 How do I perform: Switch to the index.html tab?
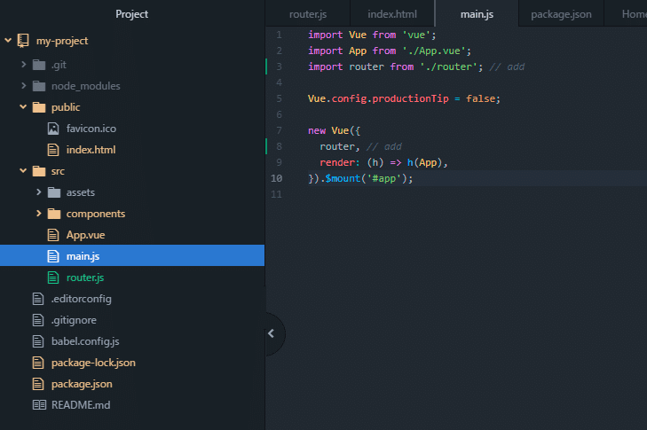(392, 14)
